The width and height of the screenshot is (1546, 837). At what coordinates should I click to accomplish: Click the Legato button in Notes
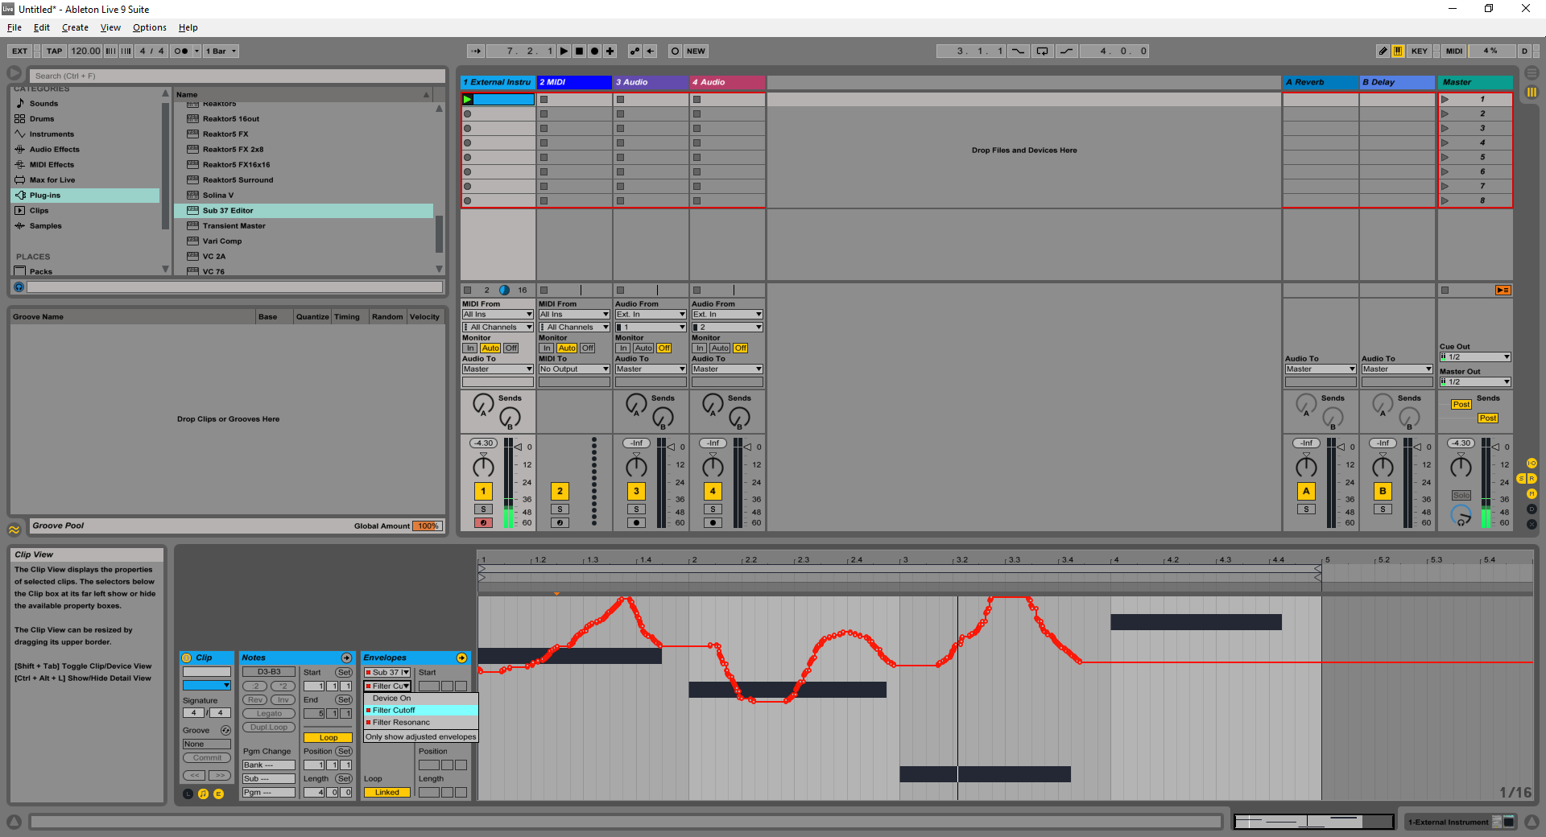click(269, 714)
